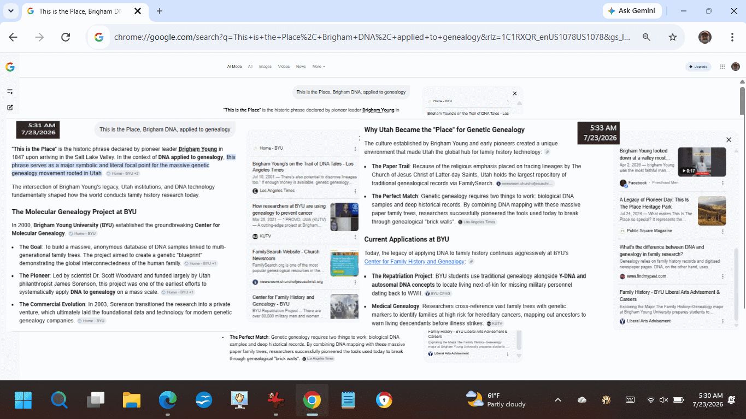The image size is (746, 419).
Task: Open the weather widget showing 61°F
Action: [495, 399]
